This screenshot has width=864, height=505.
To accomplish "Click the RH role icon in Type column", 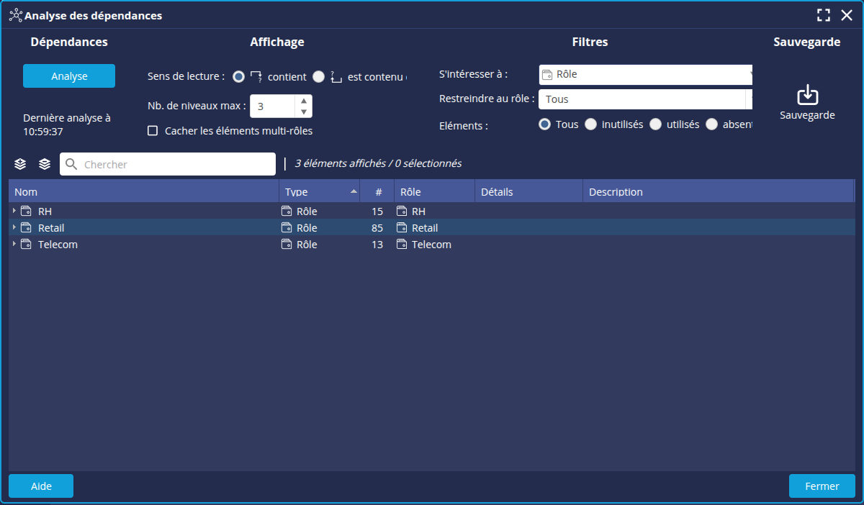I will coord(287,211).
